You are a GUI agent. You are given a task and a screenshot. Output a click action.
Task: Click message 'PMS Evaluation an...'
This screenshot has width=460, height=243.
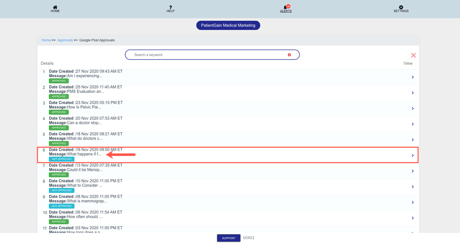[x=86, y=91]
